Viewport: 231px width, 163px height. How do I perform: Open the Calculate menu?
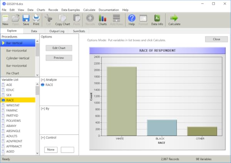tap(89, 10)
